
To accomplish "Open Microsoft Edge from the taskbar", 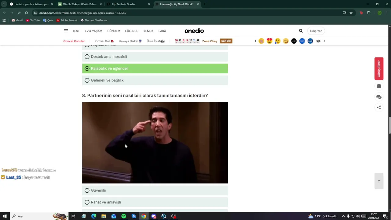I will 94,216.
